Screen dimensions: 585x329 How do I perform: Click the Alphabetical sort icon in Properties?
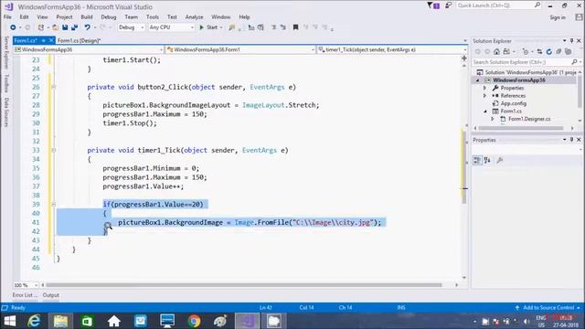487,161
